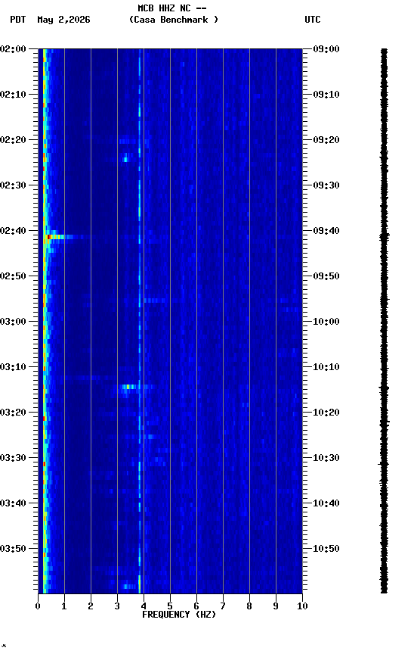This screenshot has height=654, width=417.
Task: Click the seismogram waveform trace on the right
Action: (384, 321)
